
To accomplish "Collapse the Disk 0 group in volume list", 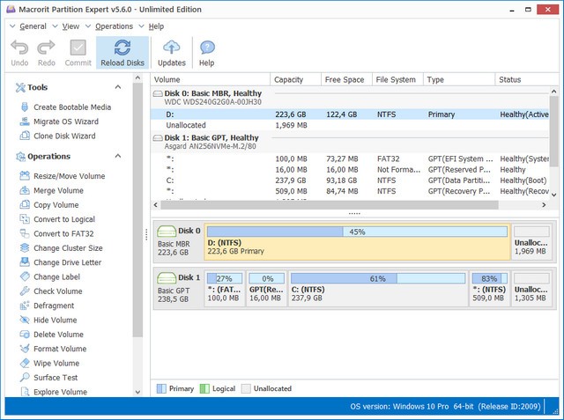I will 159,93.
